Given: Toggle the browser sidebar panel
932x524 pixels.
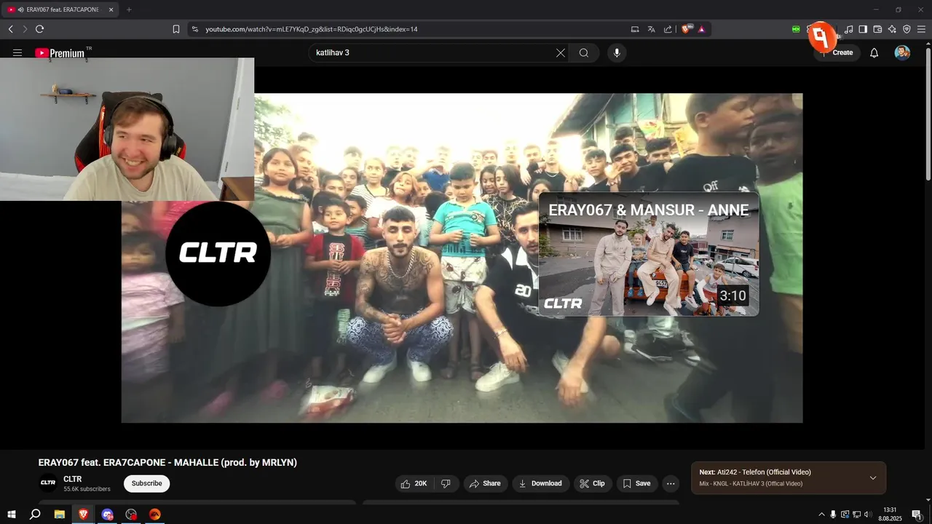Looking at the screenshot, I should (863, 29).
